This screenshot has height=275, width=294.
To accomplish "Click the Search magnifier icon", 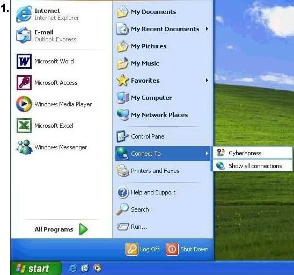I will [x=122, y=209].
